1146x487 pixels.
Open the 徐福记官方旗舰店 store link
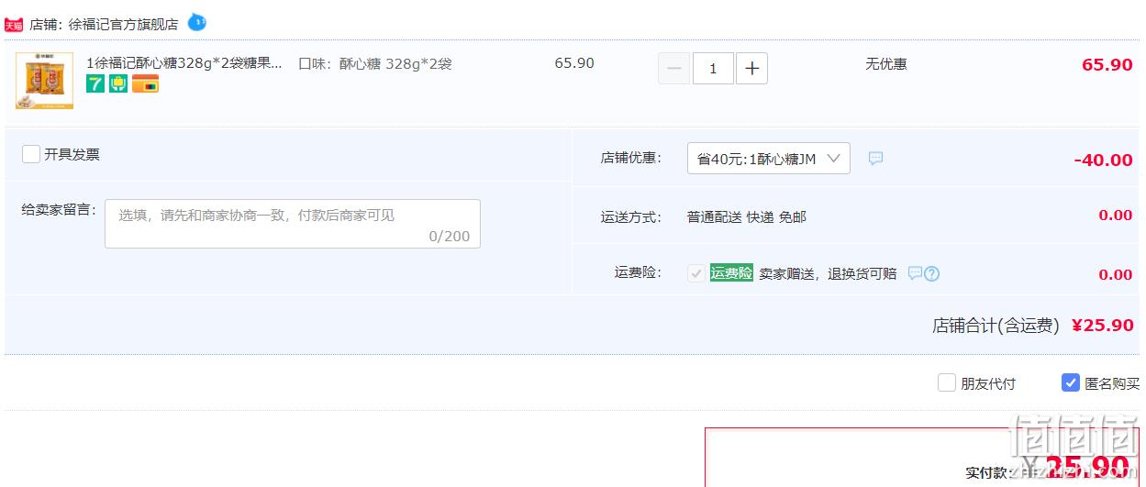(x=123, y=25)
